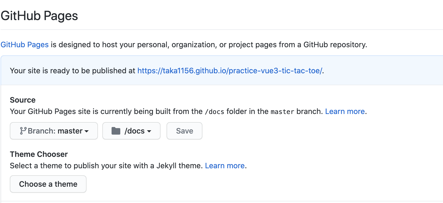Open the /docs folder dropdown
443x203 pixels.
click(131, 131)
